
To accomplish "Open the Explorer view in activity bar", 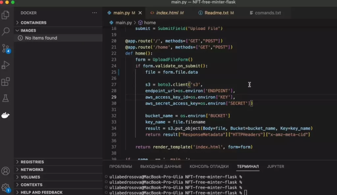I will pos(6,15).
